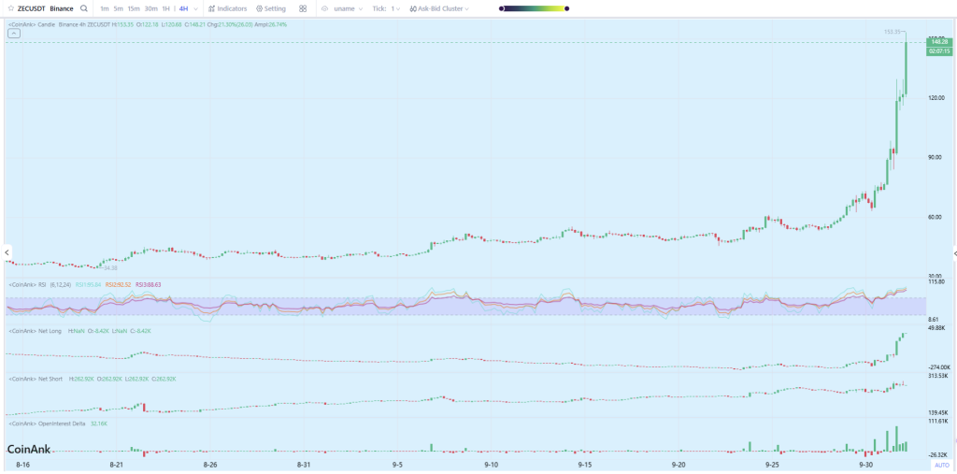The image size is (957, 474).
Task: Open the uname dropdown
Action: click(348, 8)
